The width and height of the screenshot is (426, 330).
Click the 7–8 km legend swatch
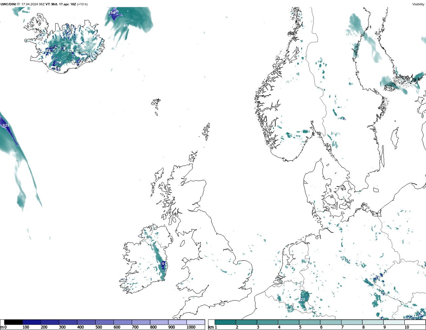[352, 322]
